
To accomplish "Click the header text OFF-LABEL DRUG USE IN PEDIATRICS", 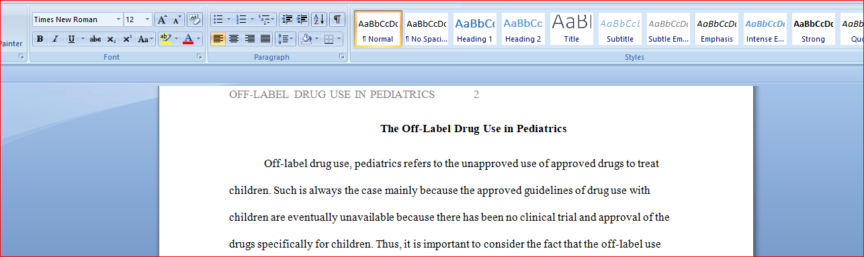I will pos(332,95).
